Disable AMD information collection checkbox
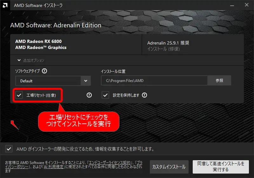The height and width of the screenshot is (178, 254). click(10, 149)
